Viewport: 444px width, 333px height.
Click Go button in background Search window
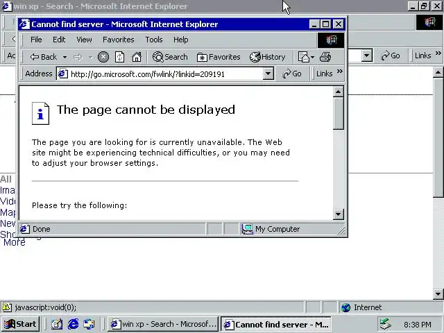(391, 55)
